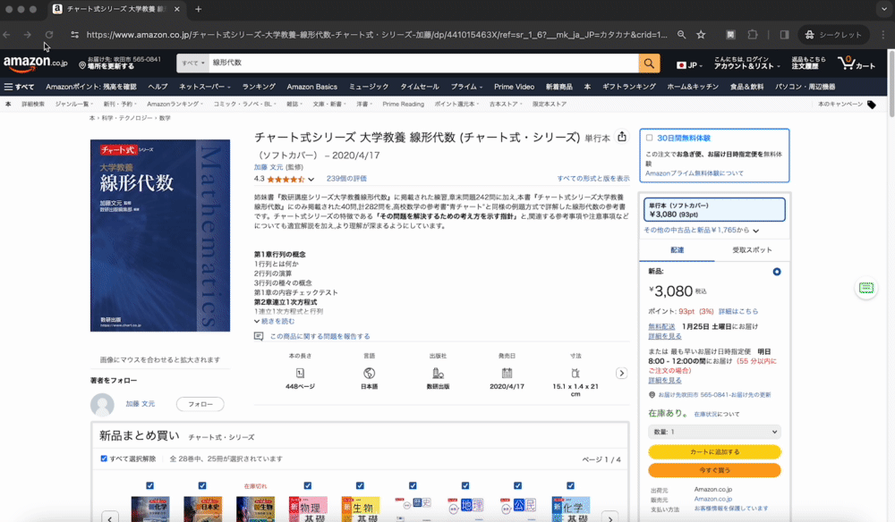Image resolution: width=895 pixels, height=522 pixels.
Task: Open the hamburger すべて menu
Action: [x=19, y=87]
